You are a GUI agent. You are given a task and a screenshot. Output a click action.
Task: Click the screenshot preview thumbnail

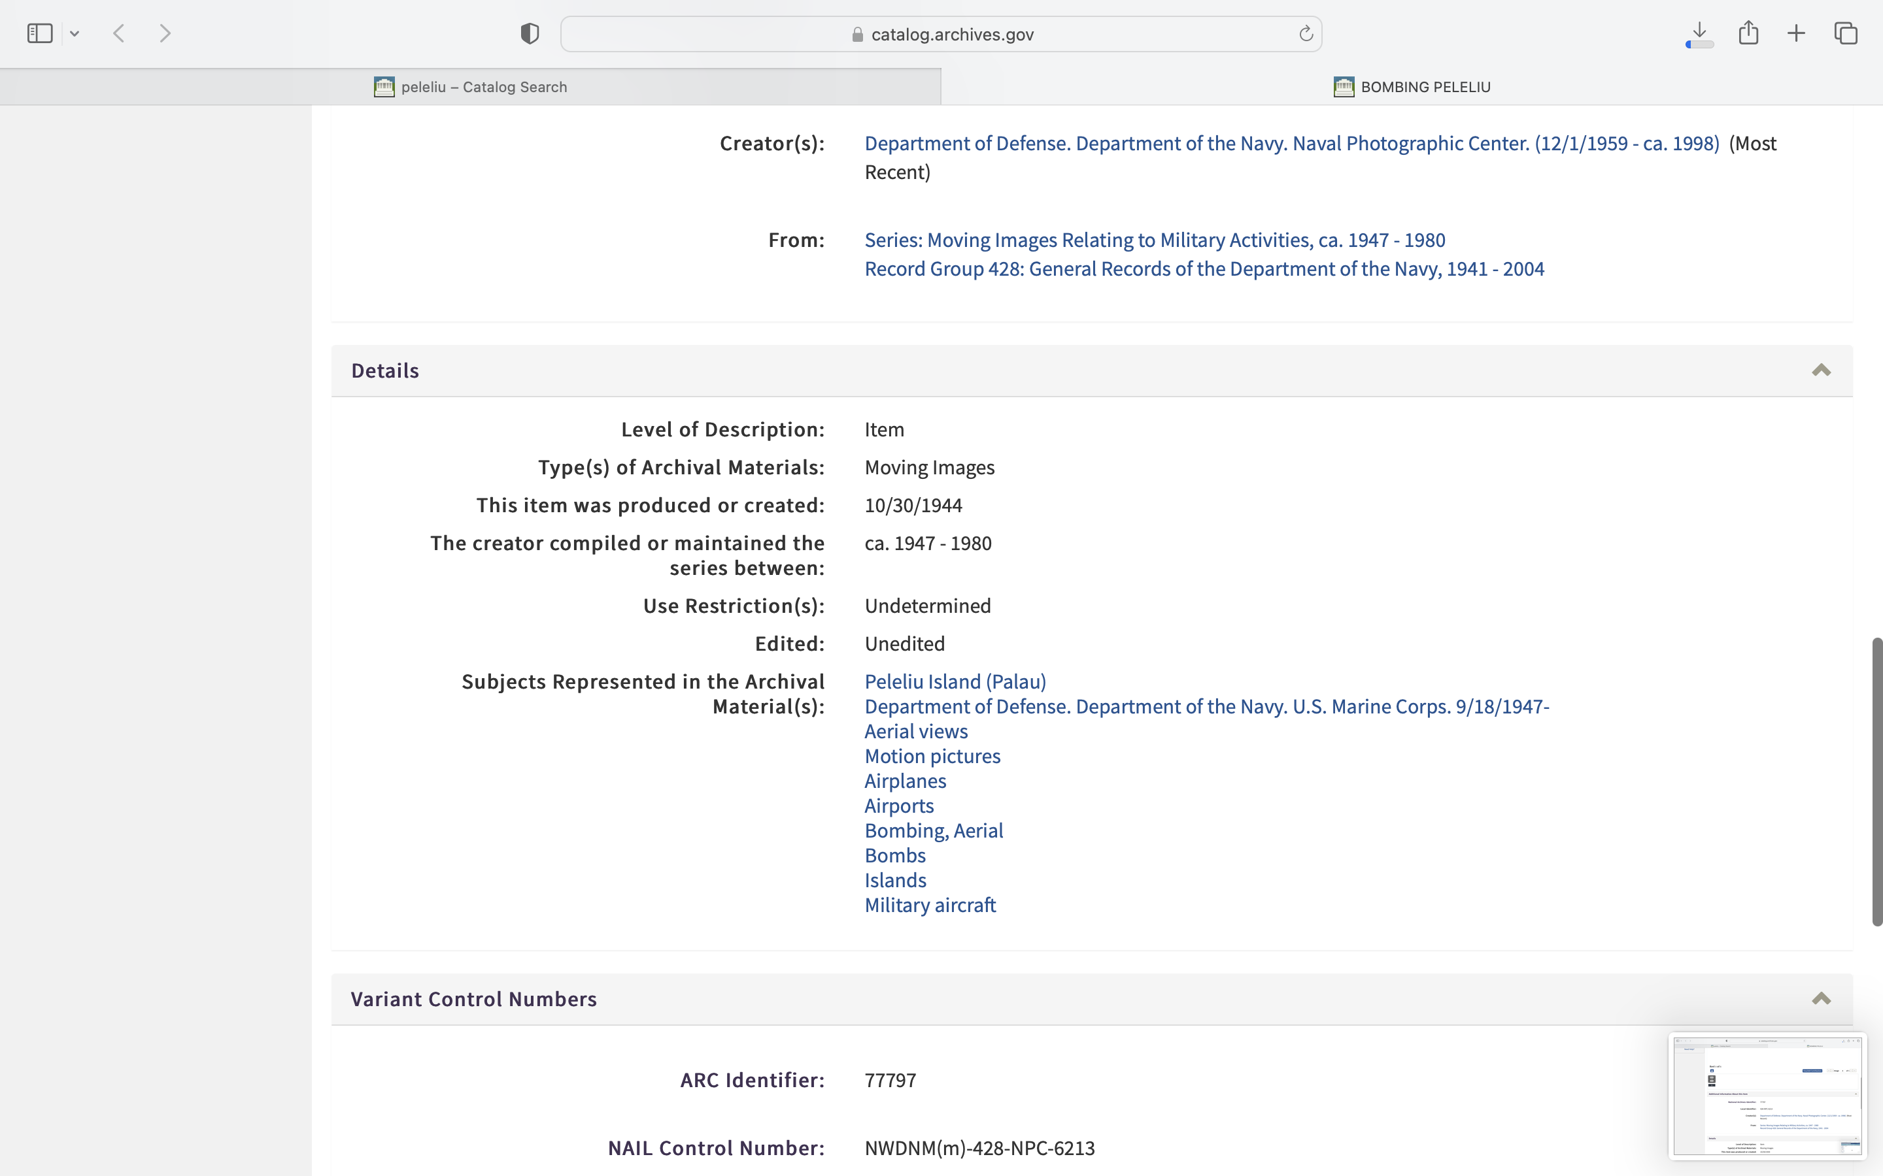(x=1766, y=1095)
